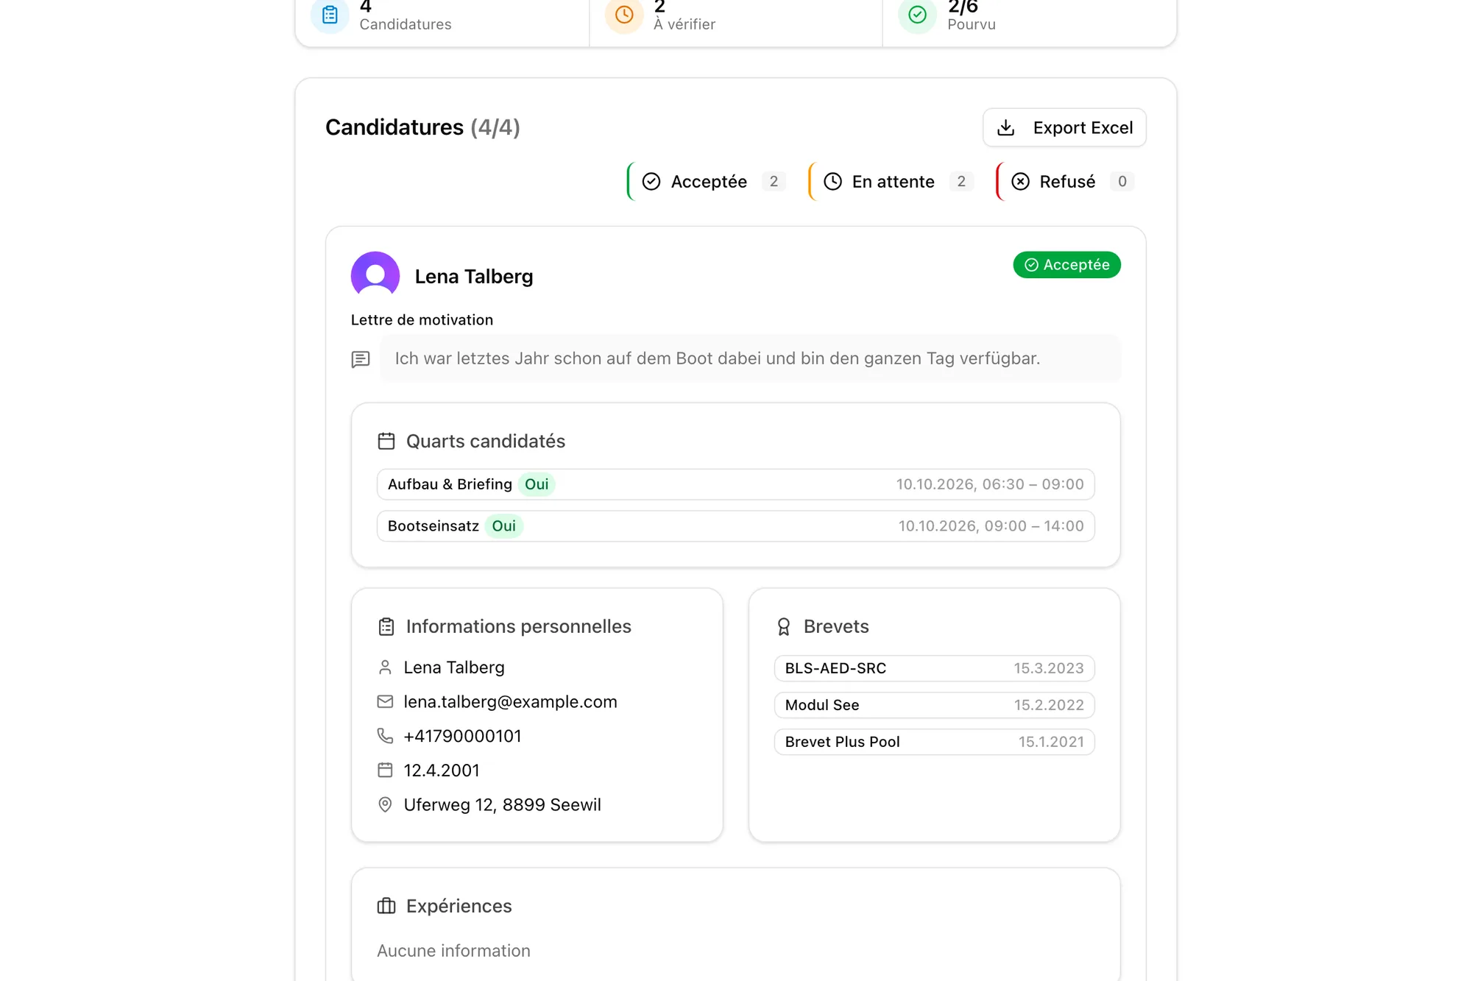The image size is (1472, 981).
Task: Click the Oui badge for Bootseinsatz
Action: [x=504, y=526]
